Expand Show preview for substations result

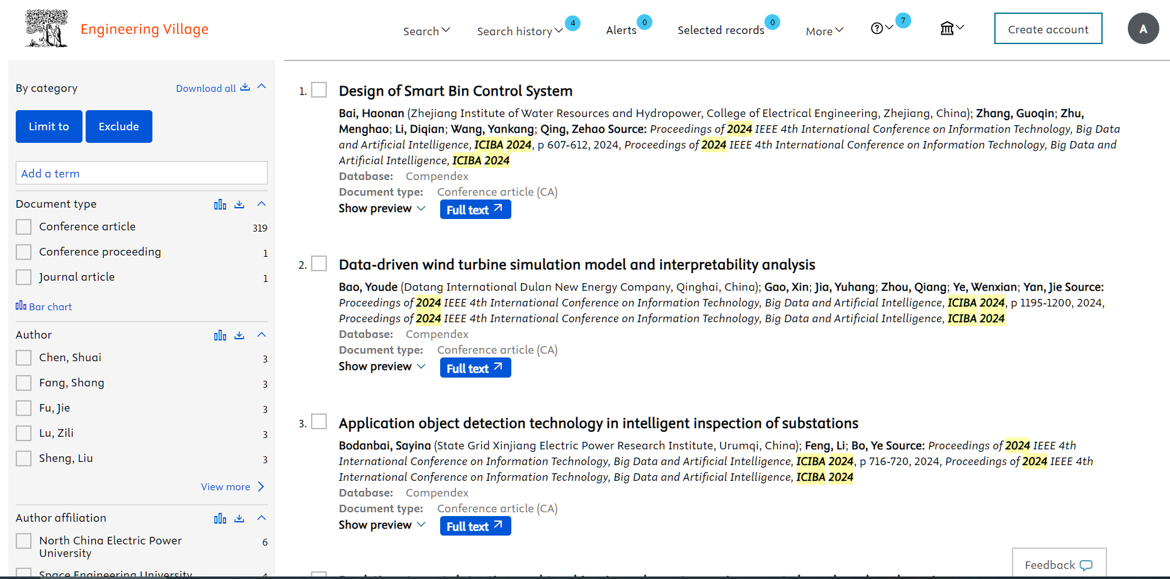click(382, 525)
